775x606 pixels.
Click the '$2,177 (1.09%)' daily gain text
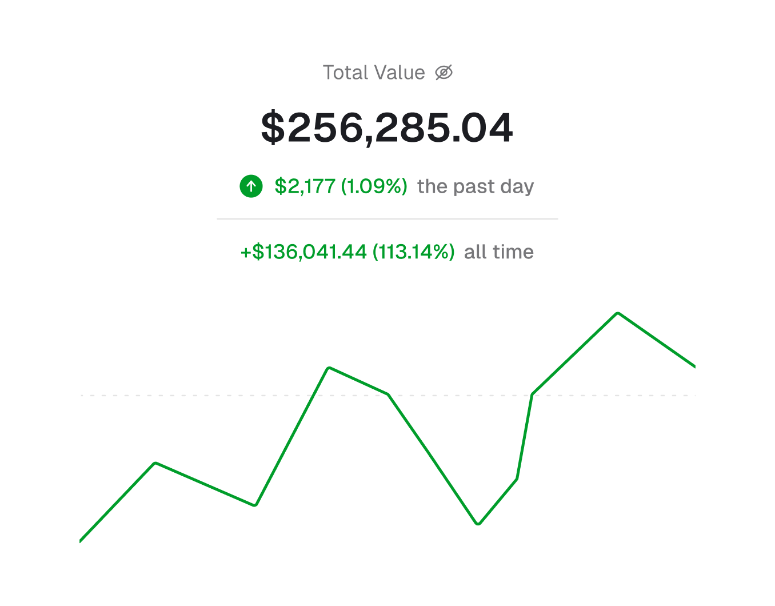pos(341,186)
